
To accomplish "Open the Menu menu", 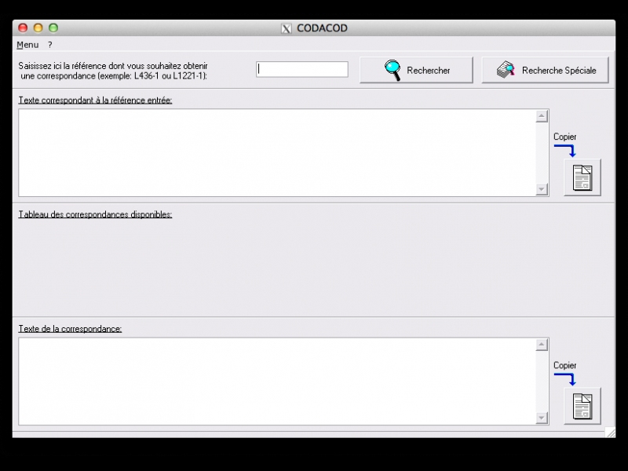I will pyautogui.click(x=27, y=45).
